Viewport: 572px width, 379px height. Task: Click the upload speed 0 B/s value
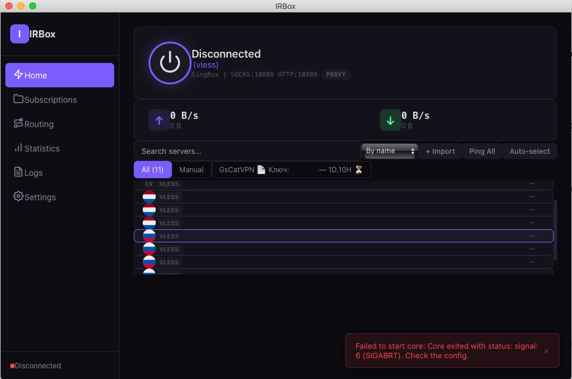point(184,115)
